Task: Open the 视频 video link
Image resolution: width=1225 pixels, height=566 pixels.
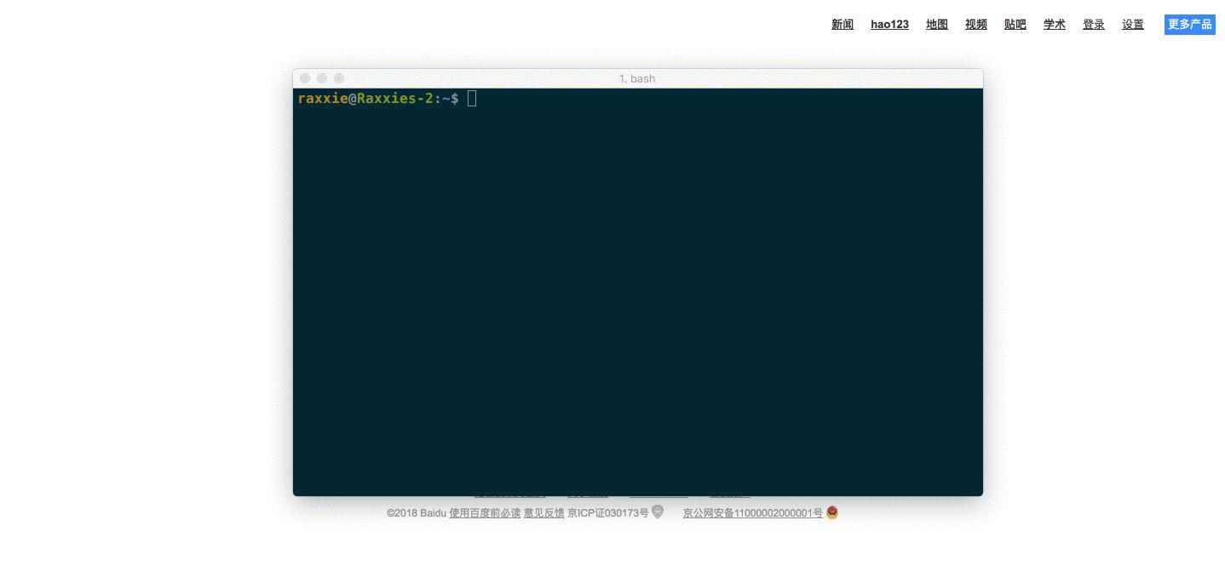Action: (x=975, y=24)
